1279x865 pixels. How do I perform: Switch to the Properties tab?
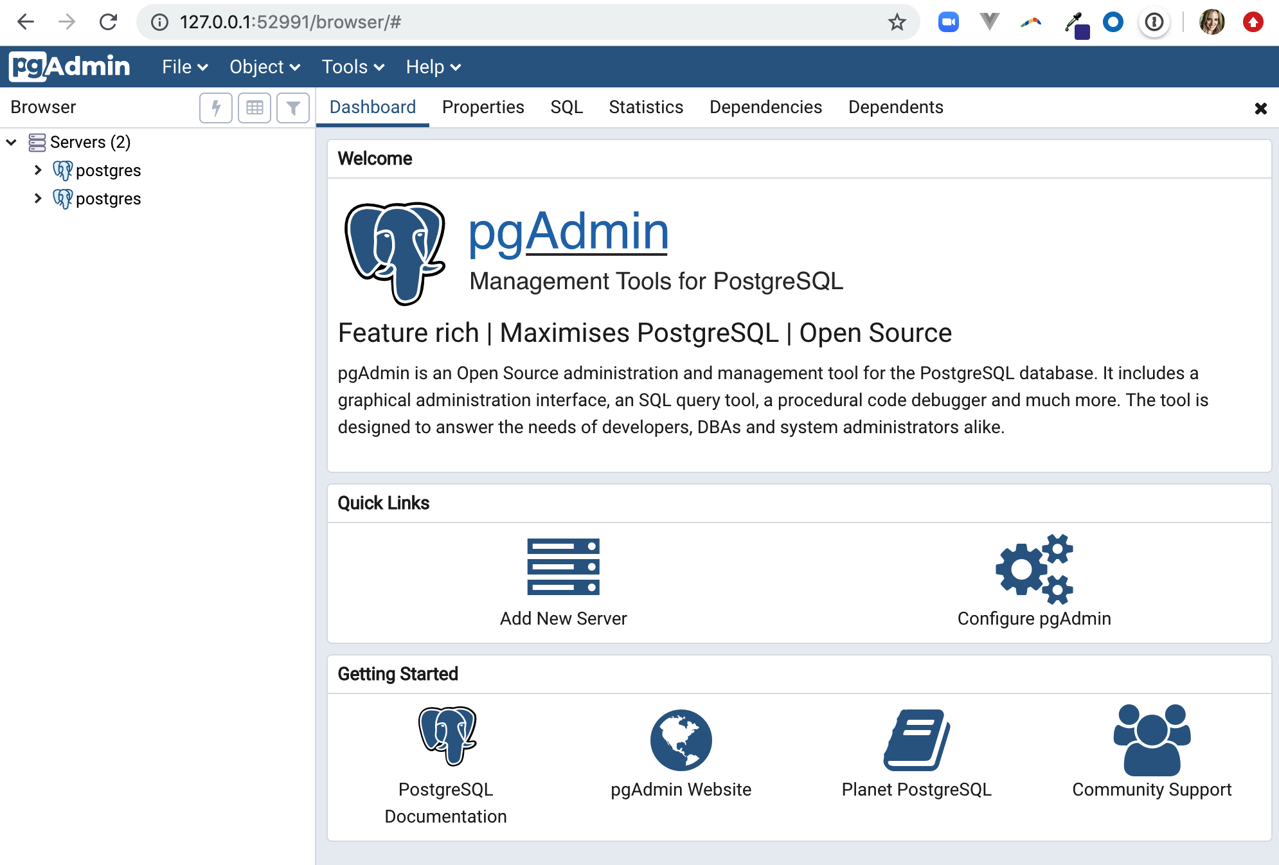483,107
